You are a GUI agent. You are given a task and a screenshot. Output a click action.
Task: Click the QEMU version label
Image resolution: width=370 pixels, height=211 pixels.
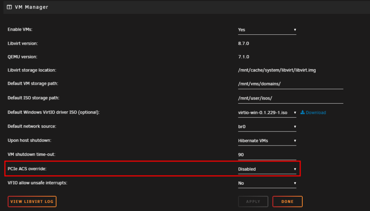23,57
